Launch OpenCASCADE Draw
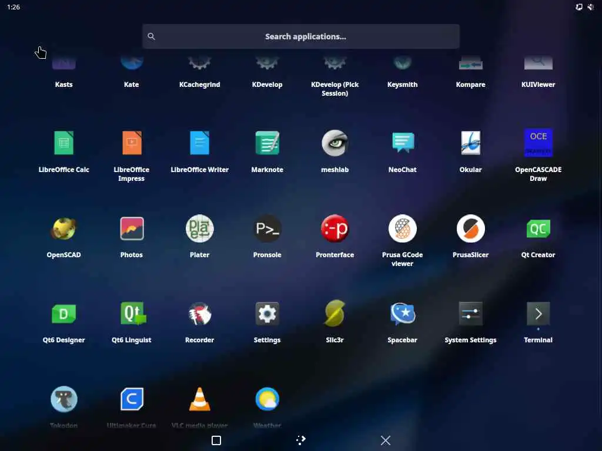Viewport: 602px width, 451px height. [539, 155]
